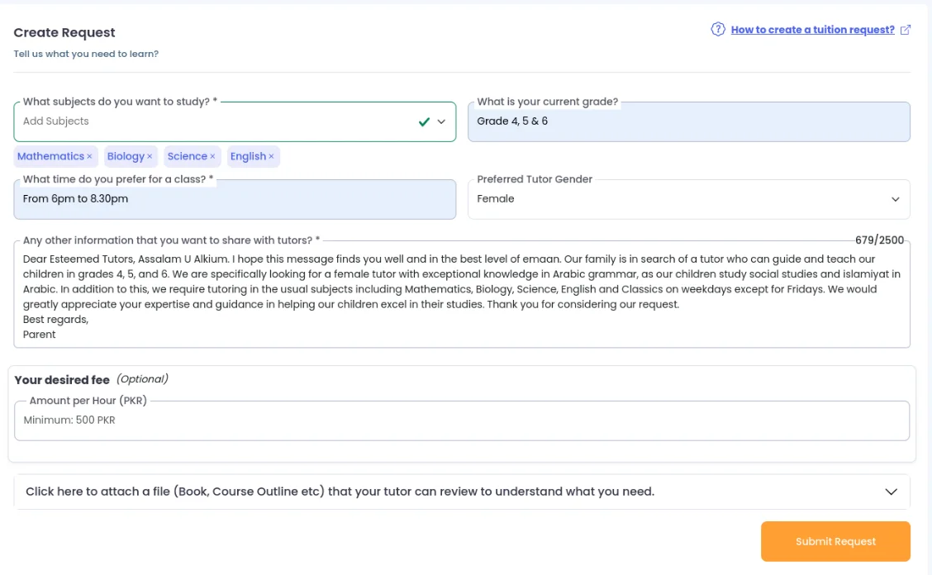Viewport: 932px width, 575px height.
Task: Click the help question mark icon
Action: (718, 30)
